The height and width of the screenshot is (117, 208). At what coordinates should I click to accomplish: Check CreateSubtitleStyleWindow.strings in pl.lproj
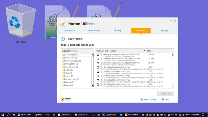(98, 67)
